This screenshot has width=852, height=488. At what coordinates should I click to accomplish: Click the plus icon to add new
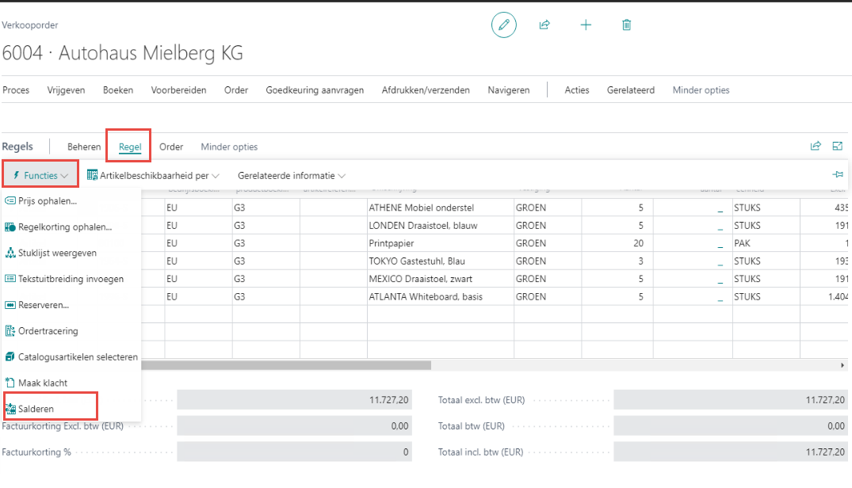pyautogui.click(x=586, y=25)
